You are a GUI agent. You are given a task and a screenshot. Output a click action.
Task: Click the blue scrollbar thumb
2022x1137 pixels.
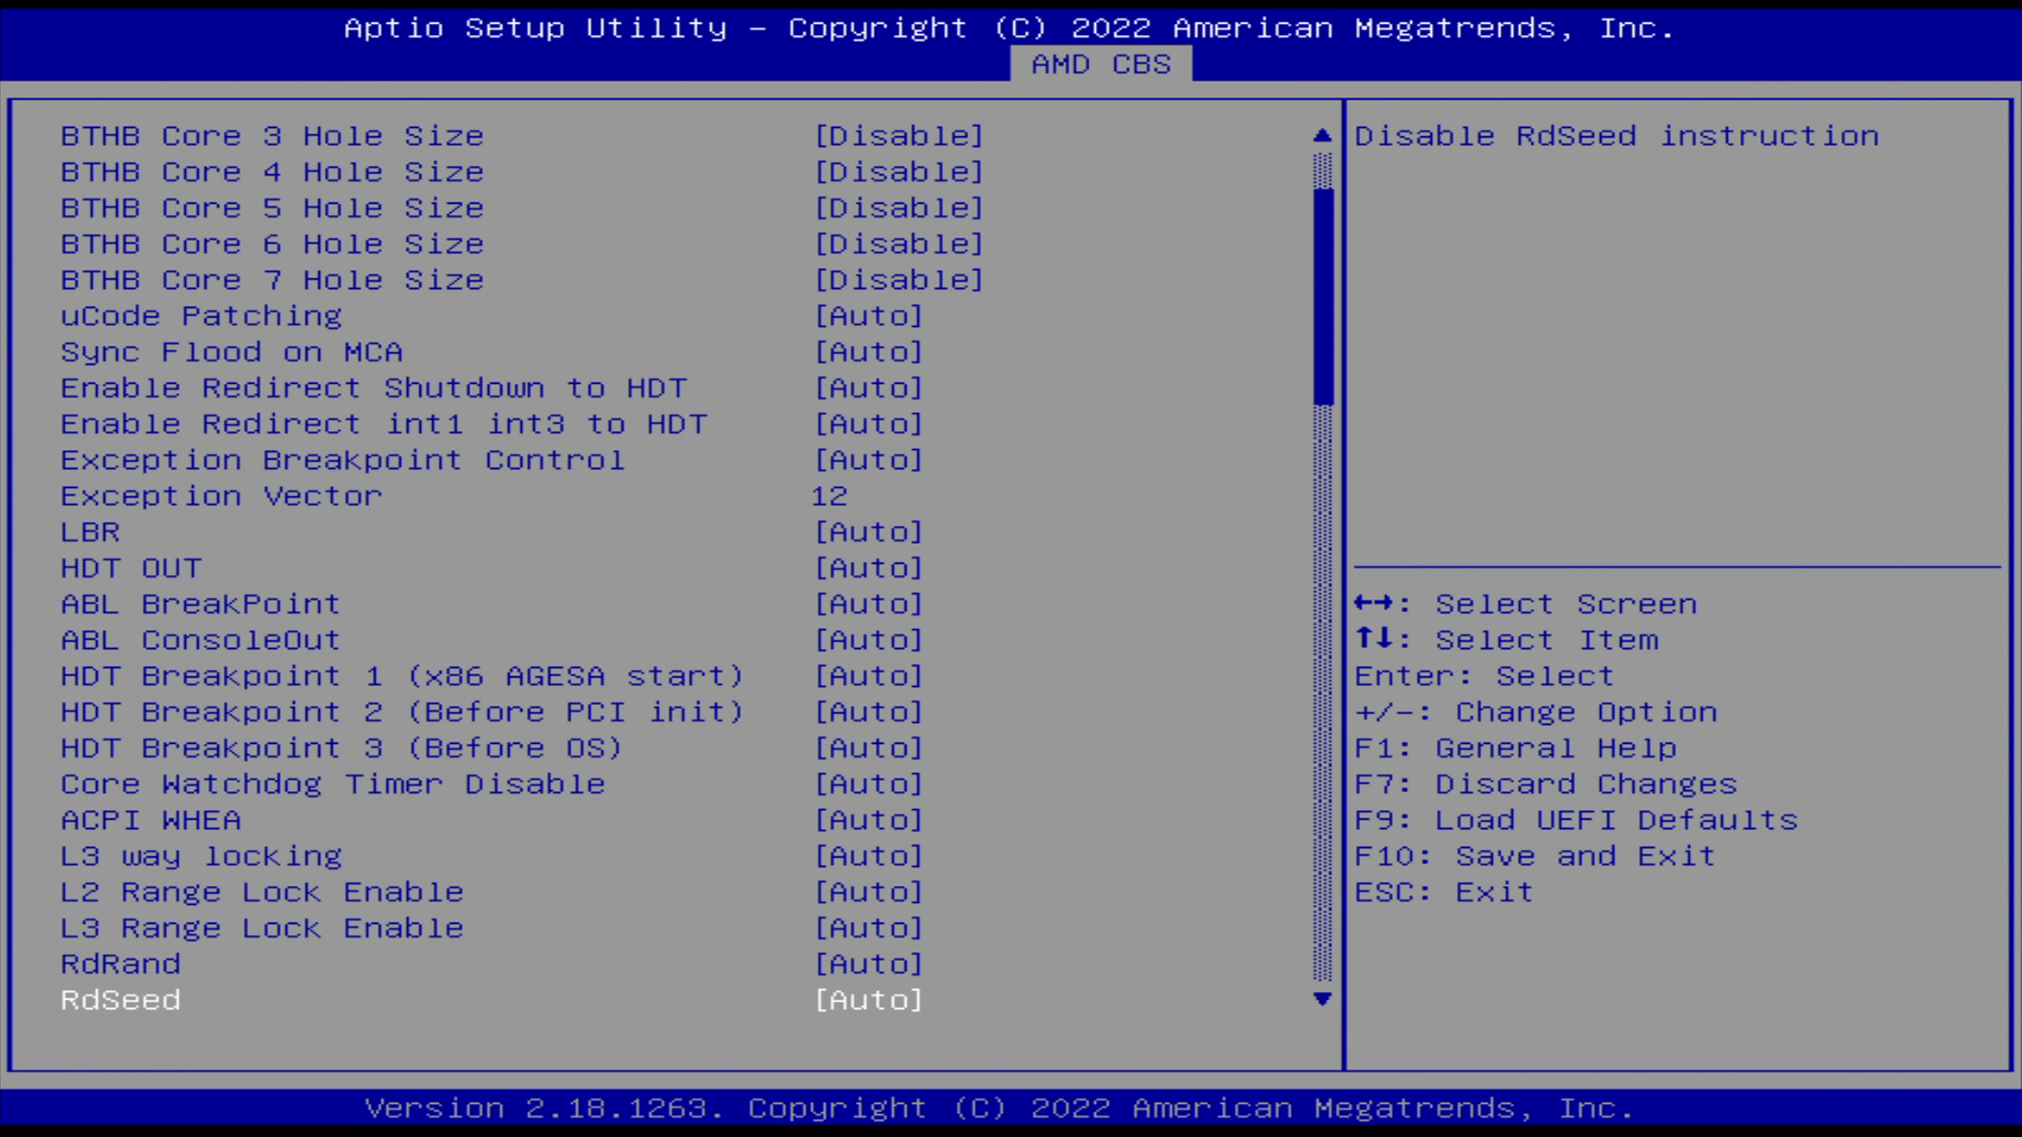pyautogui.click(x=1323, y=296)
